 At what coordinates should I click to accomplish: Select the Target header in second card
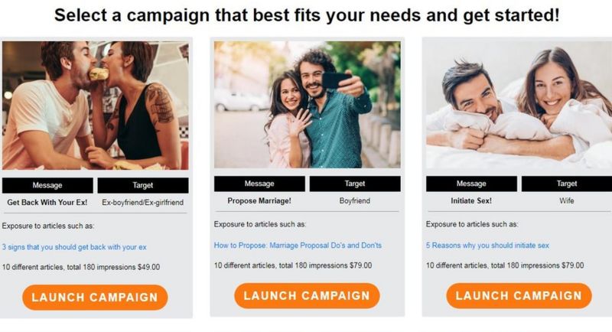tap(355, 184)
